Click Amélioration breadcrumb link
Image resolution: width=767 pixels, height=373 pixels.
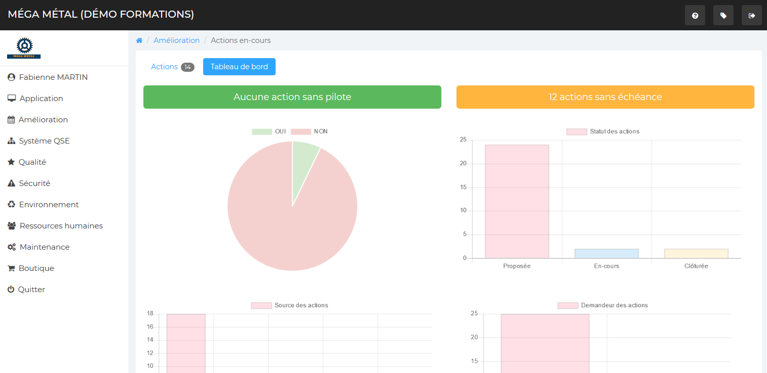(x=176, y=40)
